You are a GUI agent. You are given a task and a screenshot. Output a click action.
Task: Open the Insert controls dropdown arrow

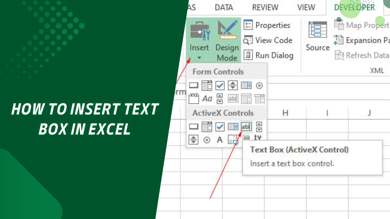200,57
